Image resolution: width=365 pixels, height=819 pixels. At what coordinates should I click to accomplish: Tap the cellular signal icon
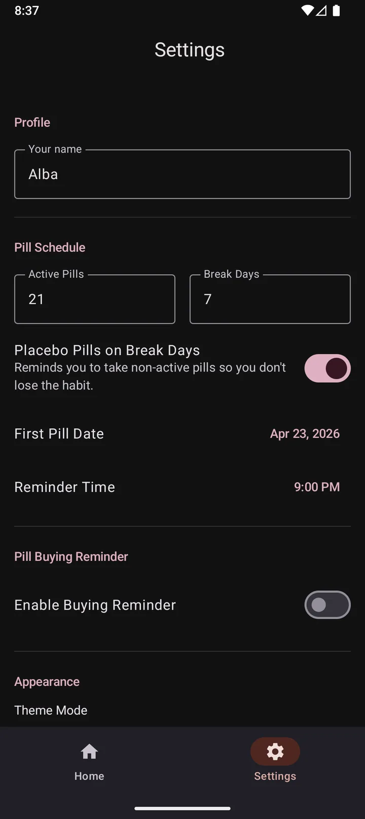321,11
